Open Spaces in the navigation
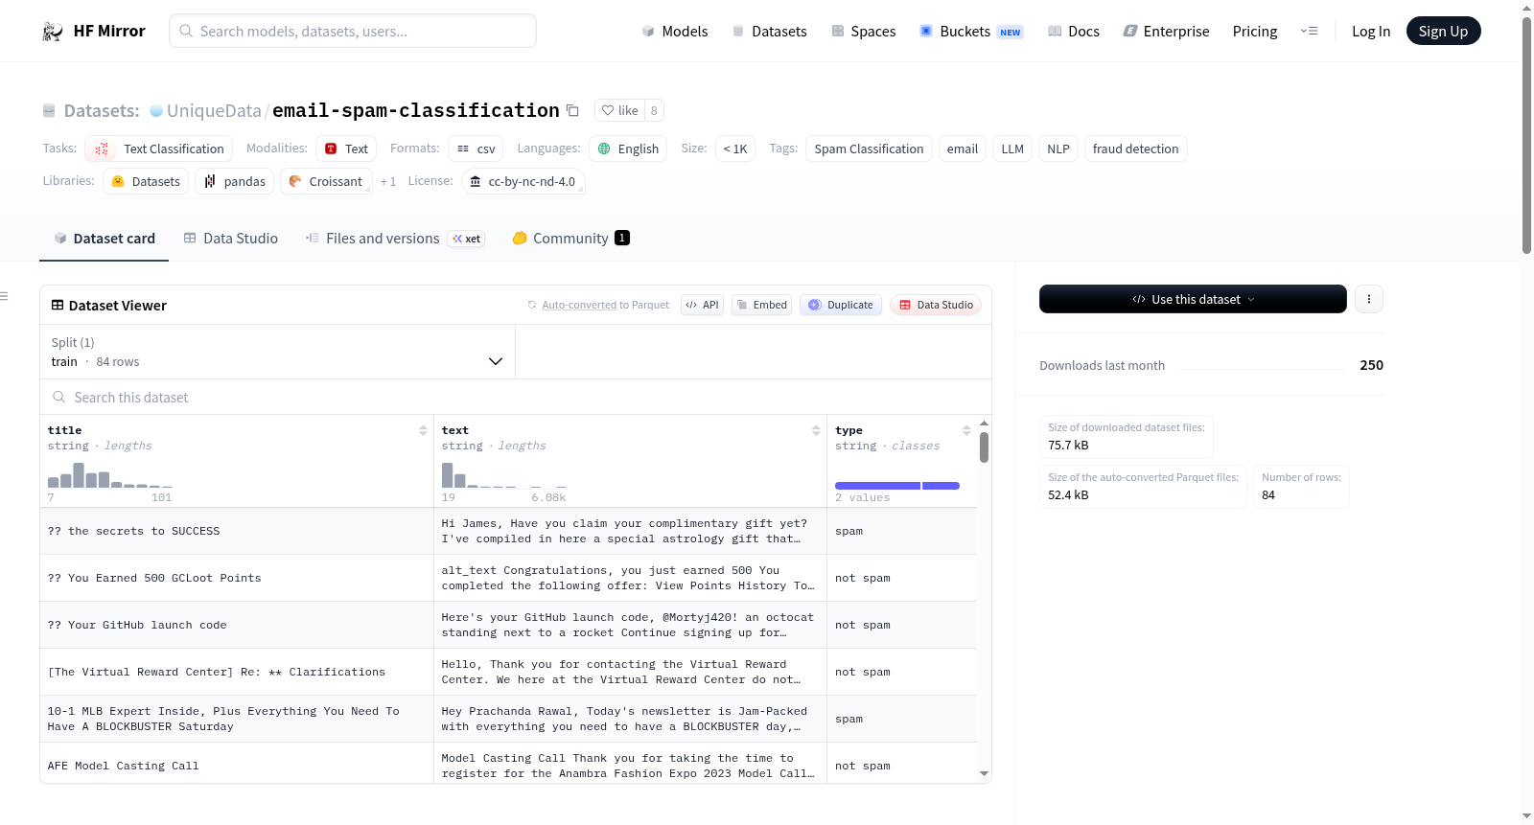The width and height of the screenshot is (1534, 825). [x=864, y=32]
